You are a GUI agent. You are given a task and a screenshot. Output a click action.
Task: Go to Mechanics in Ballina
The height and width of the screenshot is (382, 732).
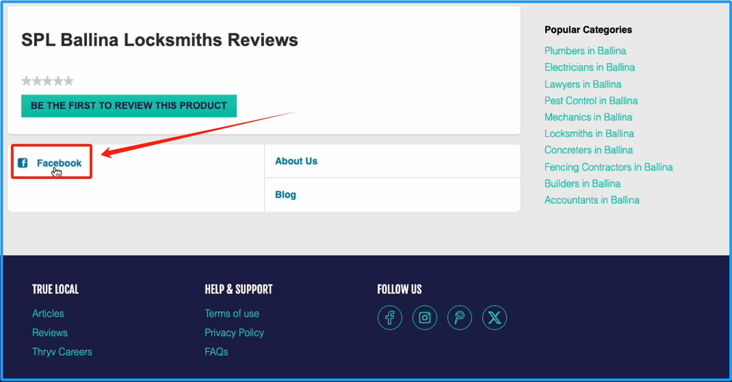tap(588, 117)
